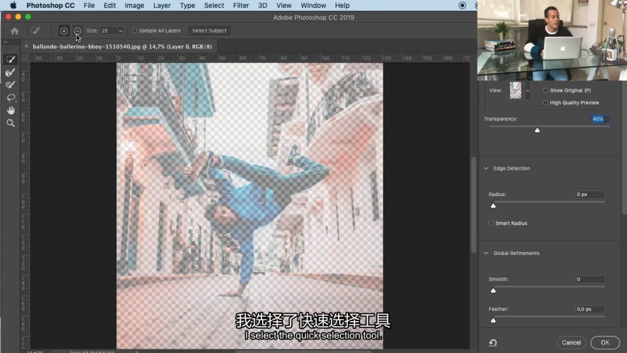This screenshot has width=627, height=353.
Task: Click the Home icon in the options bar
Action: [x=15, y=31]
